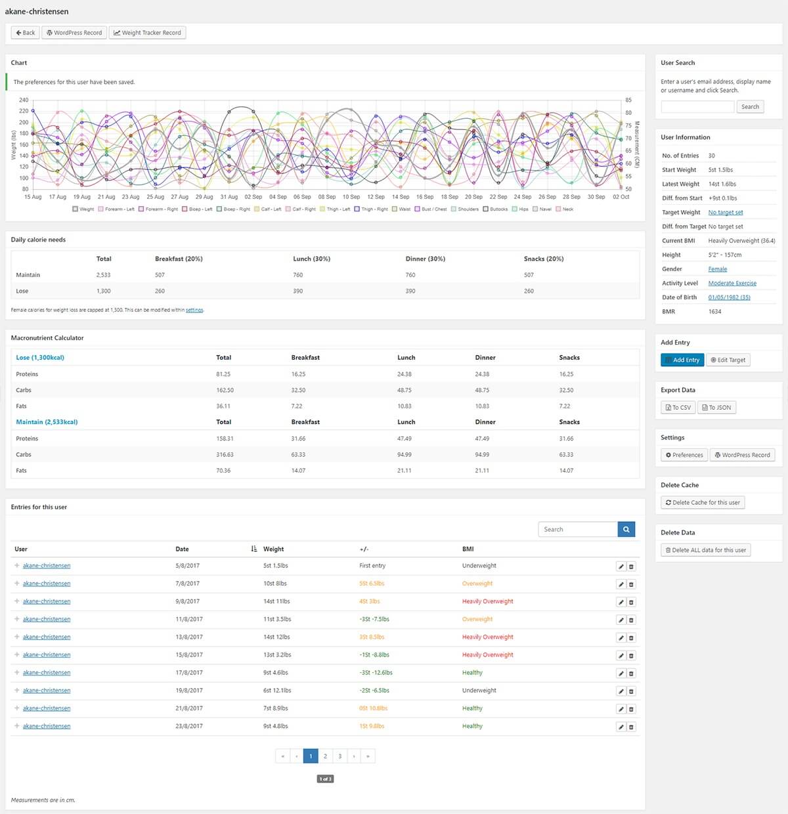Edit the 11/8/2017 entry with pencil icon

[x=621, y=620]
